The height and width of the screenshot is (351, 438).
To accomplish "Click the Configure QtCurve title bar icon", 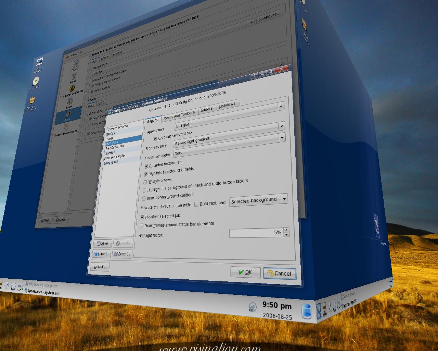I will coord(109,112).
